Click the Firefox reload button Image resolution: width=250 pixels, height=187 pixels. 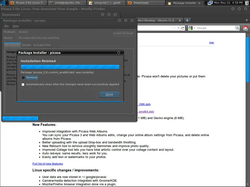[x=183, y=28]
